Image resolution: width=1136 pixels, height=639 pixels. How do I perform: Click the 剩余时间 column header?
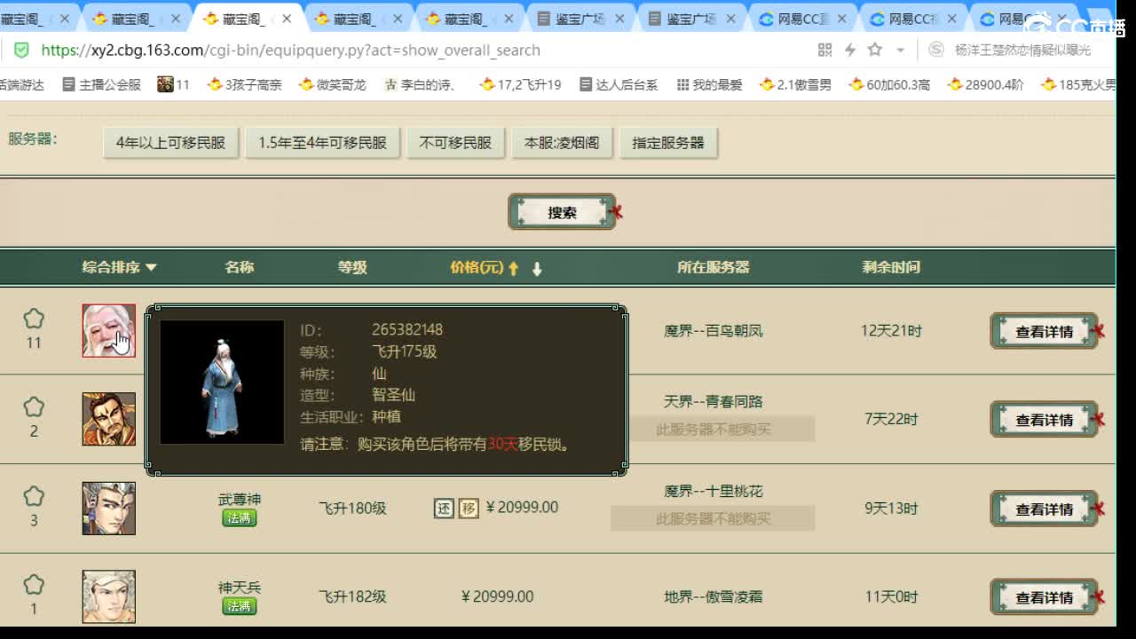point(891,267)
